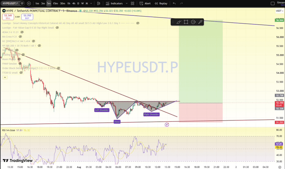Click the Replay rewind icon
This screenshot has height=169, width=285.
156,3
